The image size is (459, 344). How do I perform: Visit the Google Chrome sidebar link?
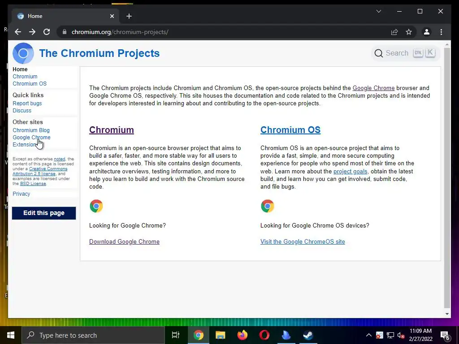click(32, 137)
